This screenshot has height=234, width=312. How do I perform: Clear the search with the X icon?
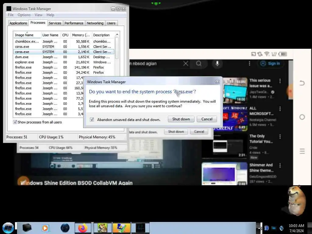click(186, 63)
